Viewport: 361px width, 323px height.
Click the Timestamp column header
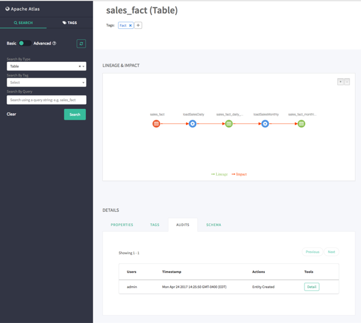pos(171,272)
